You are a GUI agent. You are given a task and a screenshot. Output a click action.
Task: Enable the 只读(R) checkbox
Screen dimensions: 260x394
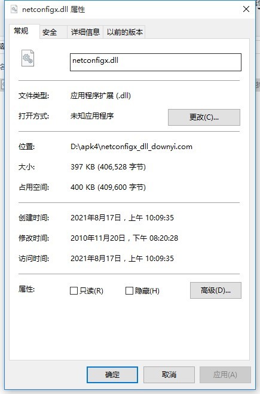tap(74, 291)
